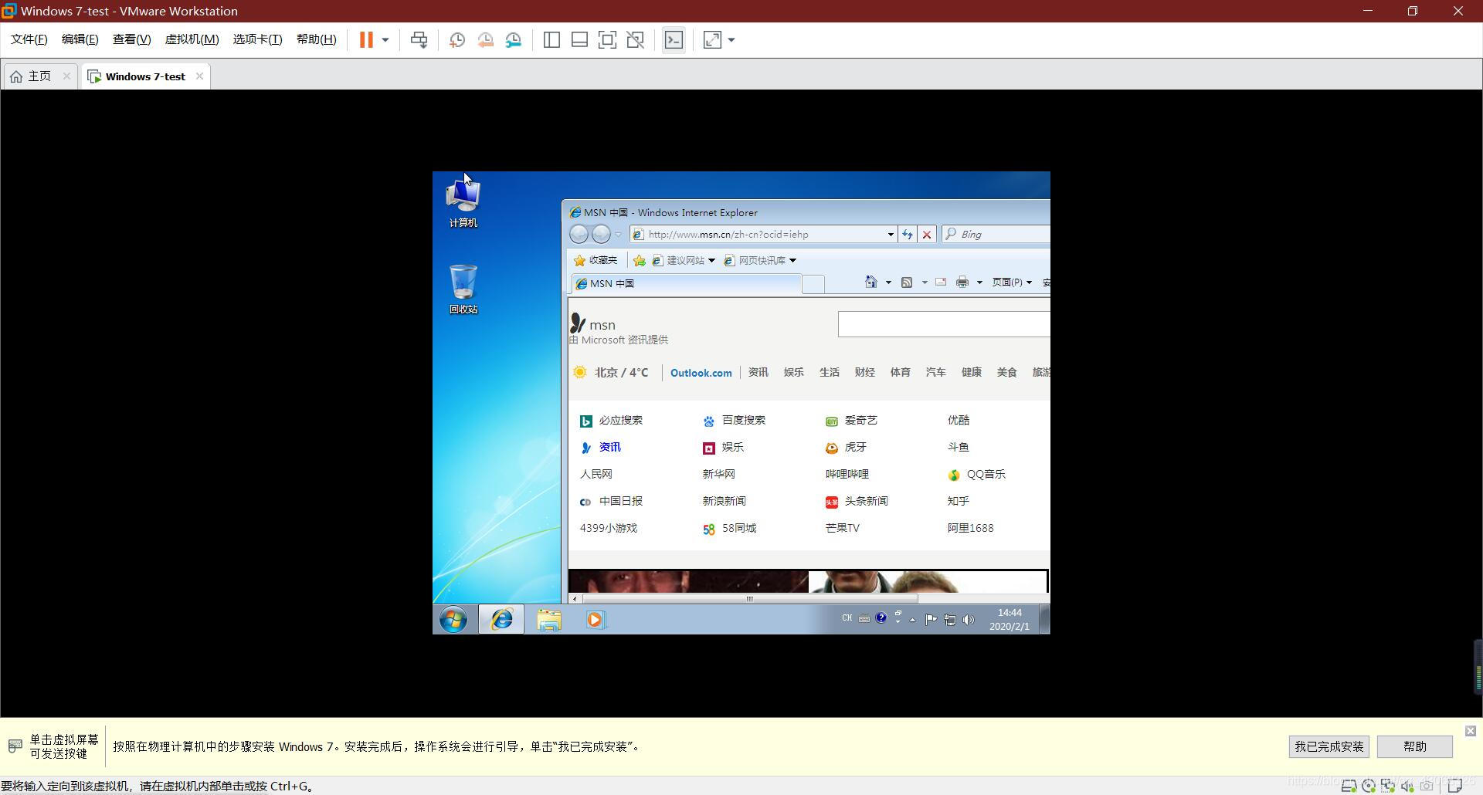Viewport: 1483px width, 795px height.
Task: Launch Windows Media Player from taskbar
Action: (595, 620)
